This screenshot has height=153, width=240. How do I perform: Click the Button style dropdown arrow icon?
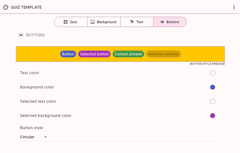pyautogui.click(x=45, y=137)
